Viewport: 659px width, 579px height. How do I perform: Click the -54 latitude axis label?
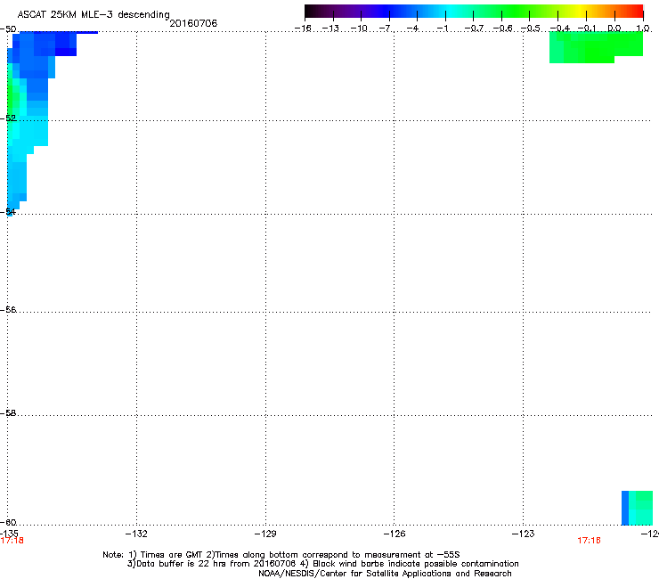click(x=8, y=211)
